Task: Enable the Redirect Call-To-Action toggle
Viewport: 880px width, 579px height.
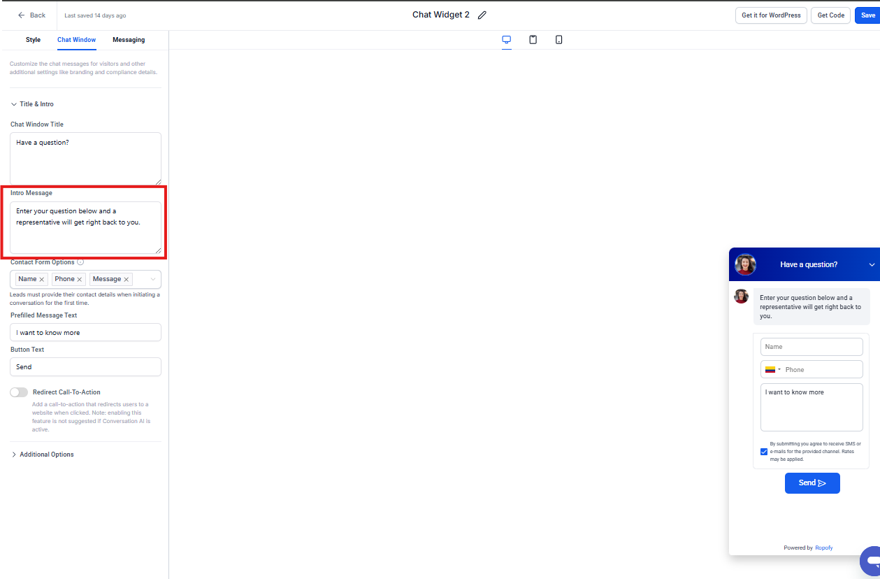Action: 19,392
